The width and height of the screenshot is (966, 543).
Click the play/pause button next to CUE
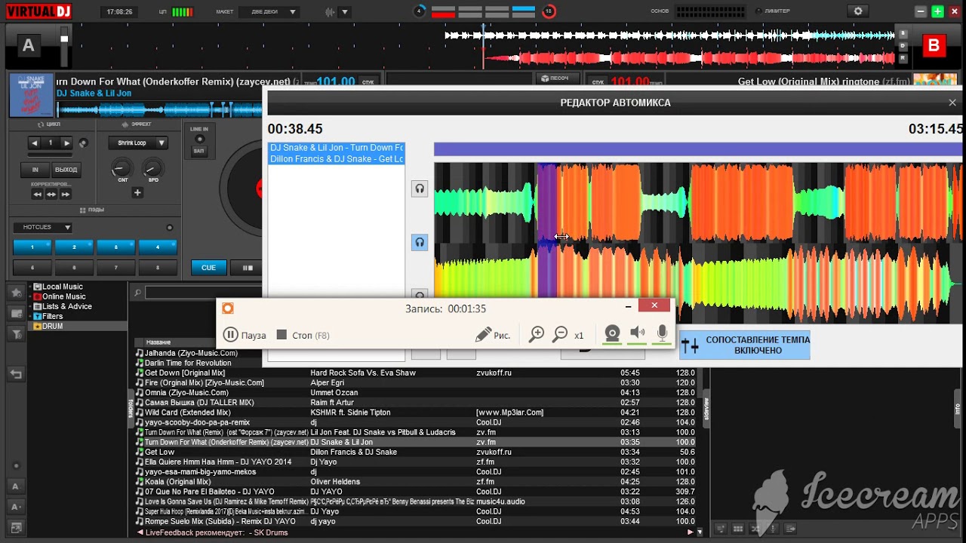247,267
